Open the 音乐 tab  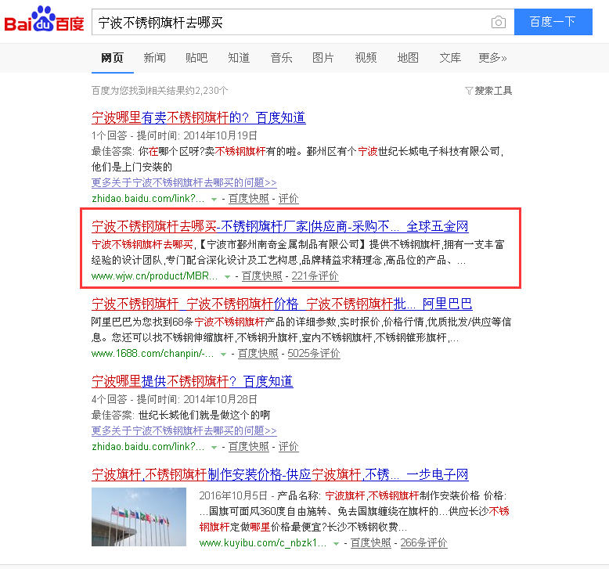(x=281, y=58)
